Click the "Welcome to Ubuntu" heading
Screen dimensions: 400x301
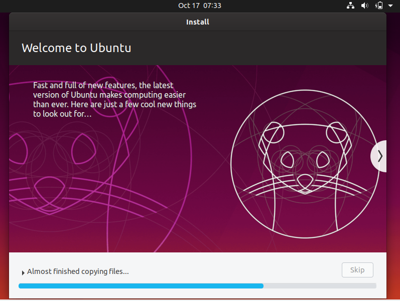76,48
